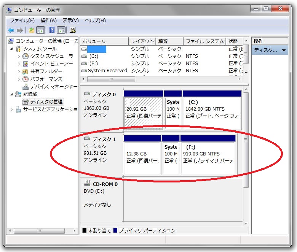The width and height of the screenshot is (297, 252).
Task: Click the Settings view toolbar icon at far right
Action: (73, 30)
